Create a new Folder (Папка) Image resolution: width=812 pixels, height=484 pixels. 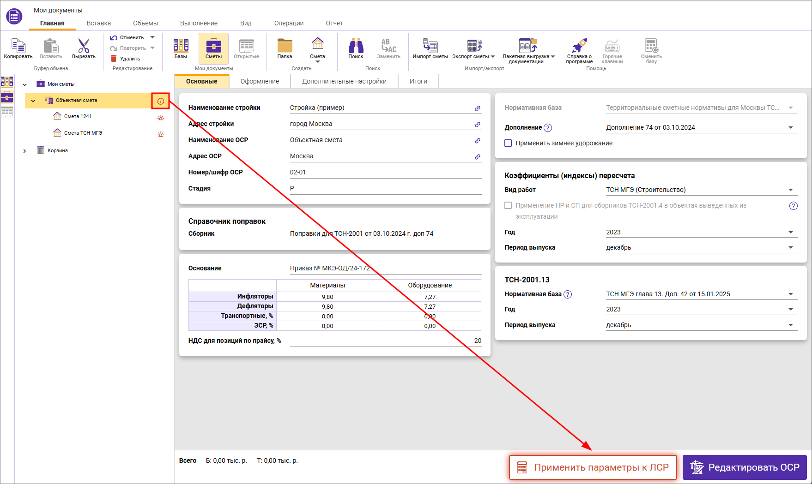point(285,46)
